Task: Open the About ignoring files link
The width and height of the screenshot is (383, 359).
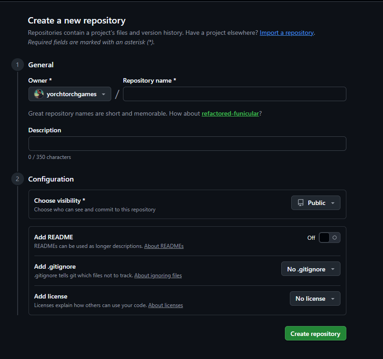Action: point(158,275)
